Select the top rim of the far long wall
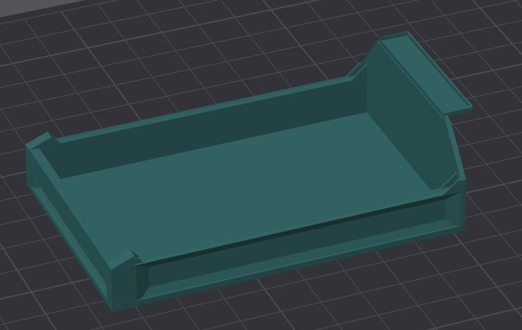Viewport: 522px width, 330px height. coord(208,105)
